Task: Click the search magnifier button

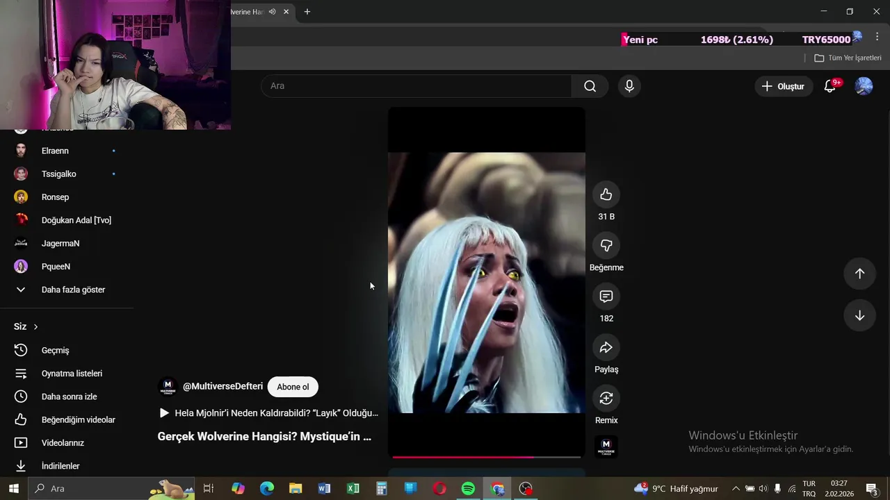Action: [590, 86]
